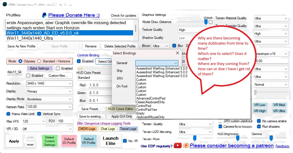
Task: Choose ClassicKeyboardOnly binding option
Action: pyautogui.click(x=150, y=102)
